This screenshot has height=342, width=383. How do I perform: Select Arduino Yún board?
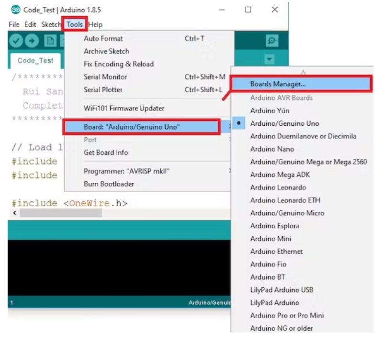(302, 110)
